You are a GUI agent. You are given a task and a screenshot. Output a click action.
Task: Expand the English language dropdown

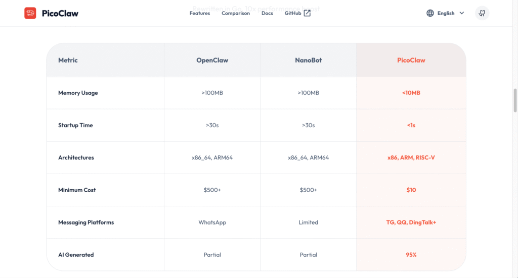[446, 13]
